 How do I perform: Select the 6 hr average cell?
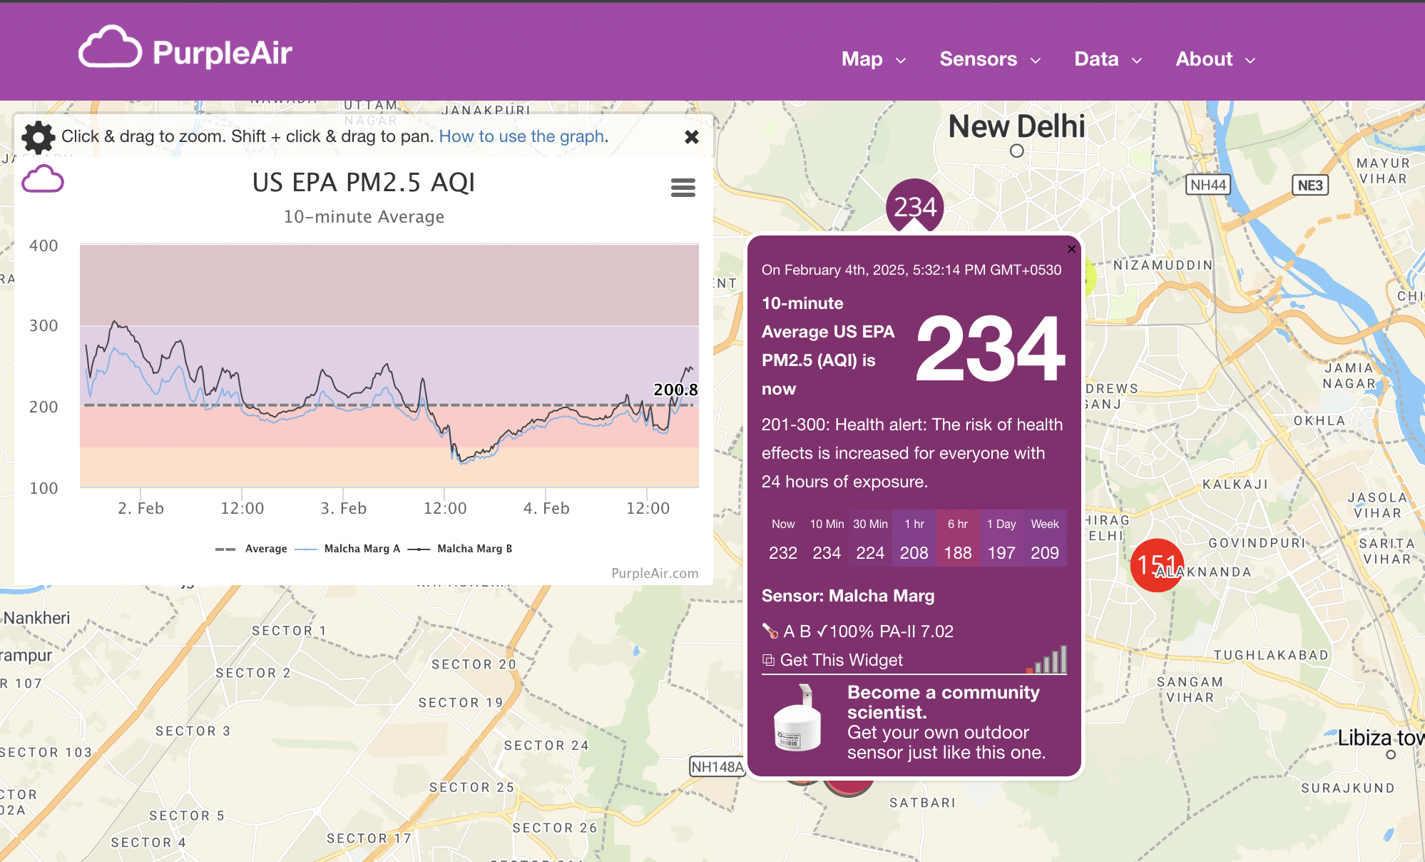957,539
